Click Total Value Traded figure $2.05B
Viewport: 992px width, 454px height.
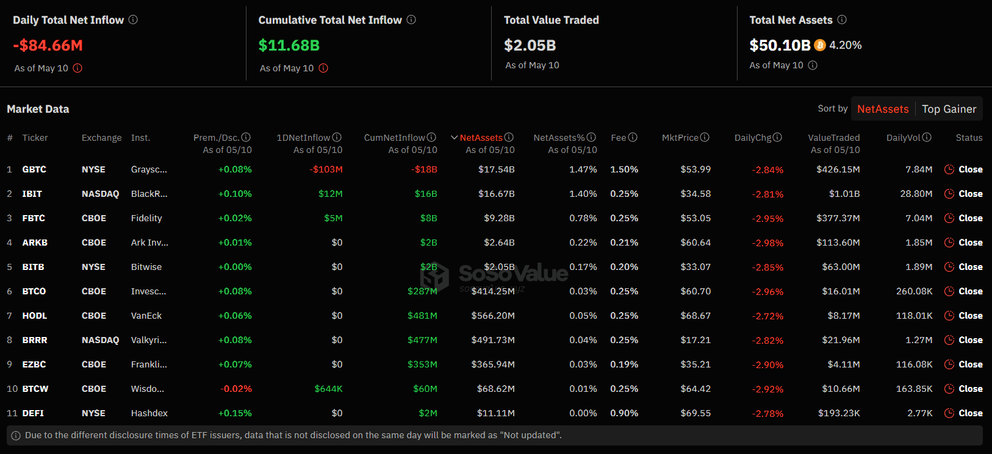(530, 45)
